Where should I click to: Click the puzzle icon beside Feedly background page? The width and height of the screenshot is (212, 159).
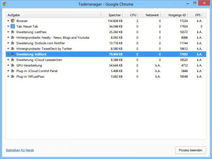(13, 37)
